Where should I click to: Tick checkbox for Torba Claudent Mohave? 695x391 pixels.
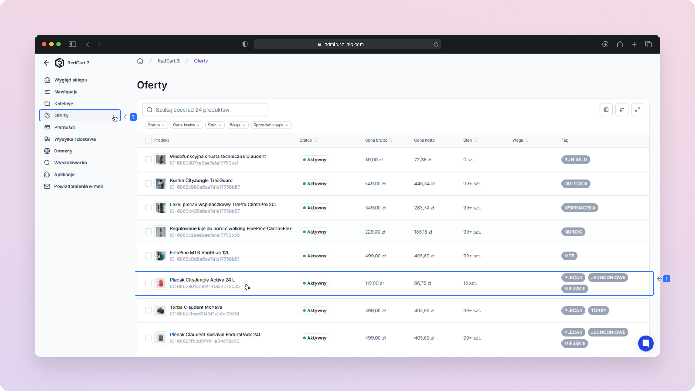[148, 311]
